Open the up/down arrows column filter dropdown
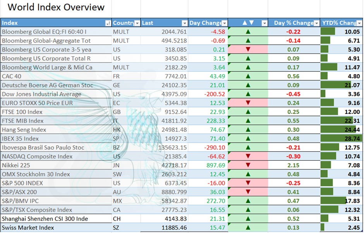Viewport: 364px width, 233px height. click(x=264, y=23)
